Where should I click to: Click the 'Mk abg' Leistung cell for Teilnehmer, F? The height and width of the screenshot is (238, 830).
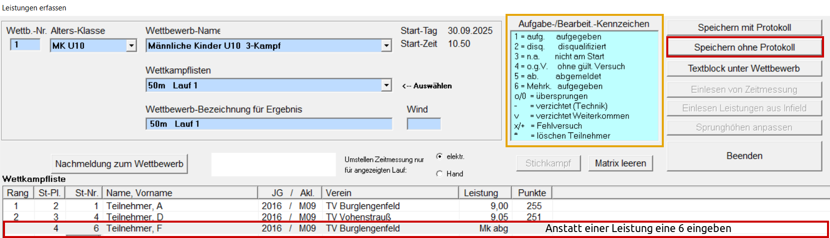point(493,229)
